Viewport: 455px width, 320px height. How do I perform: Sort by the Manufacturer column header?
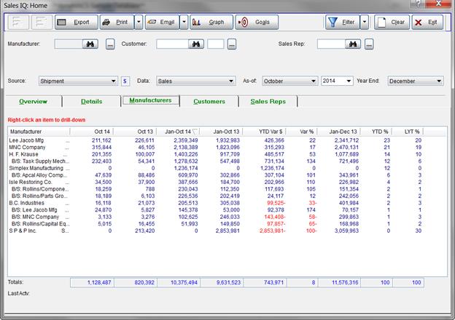(39, 132)
